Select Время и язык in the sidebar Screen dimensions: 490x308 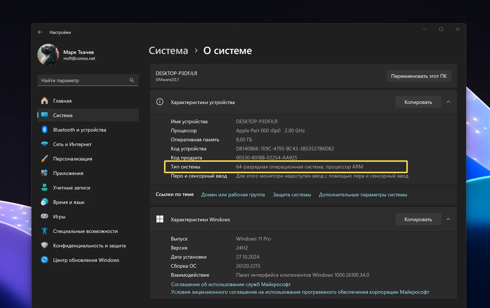[x=69, y=202]
